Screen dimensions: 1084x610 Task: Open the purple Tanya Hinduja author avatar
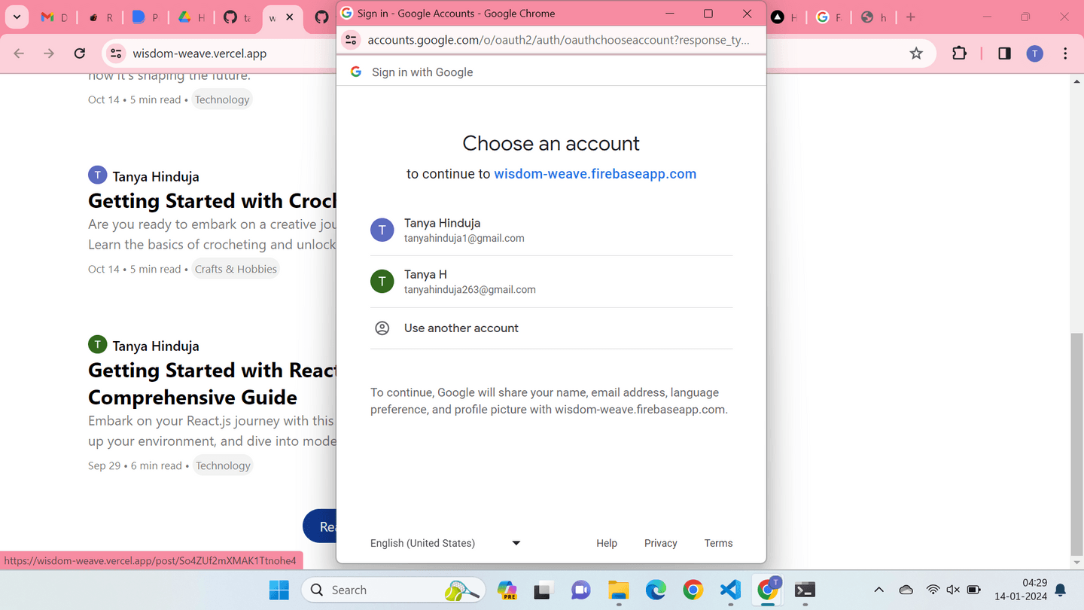click(x=98, y=175)
